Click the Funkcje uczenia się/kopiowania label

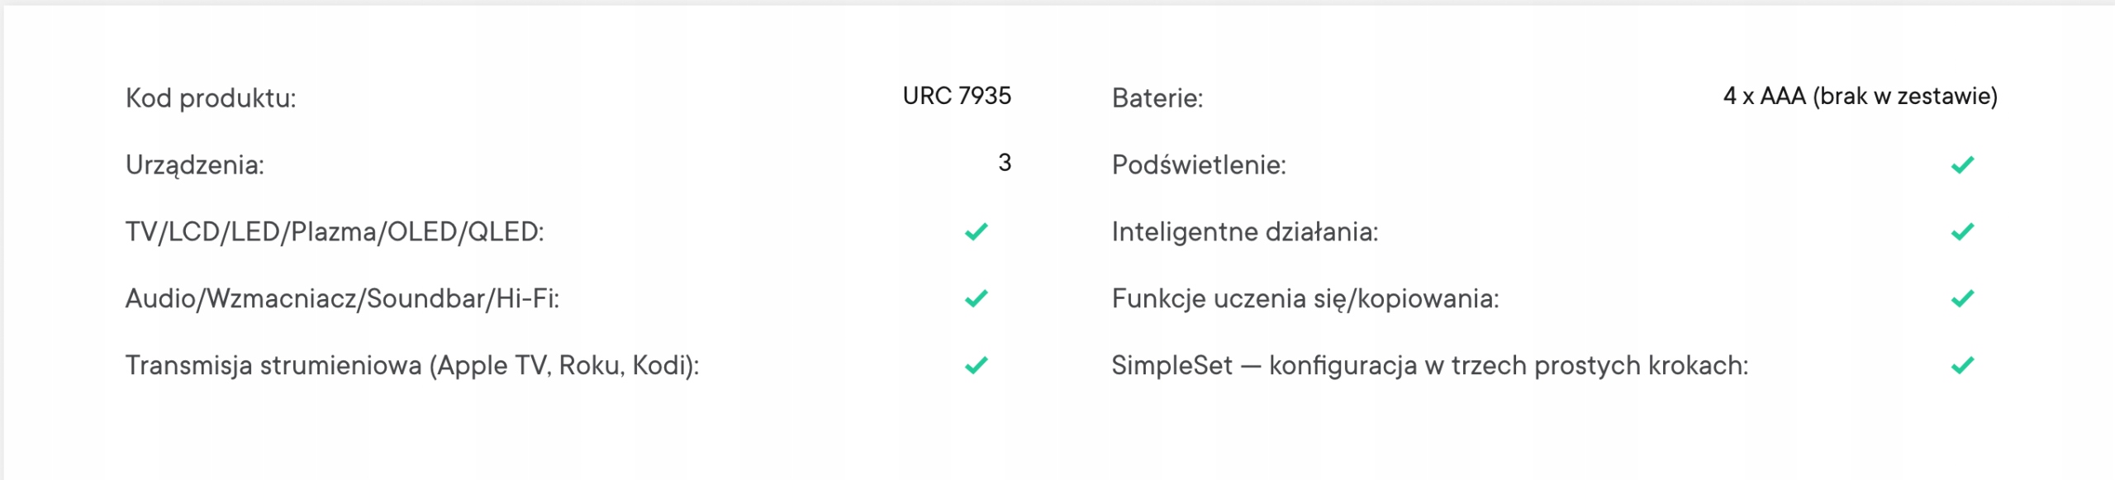click(1305, 298)
